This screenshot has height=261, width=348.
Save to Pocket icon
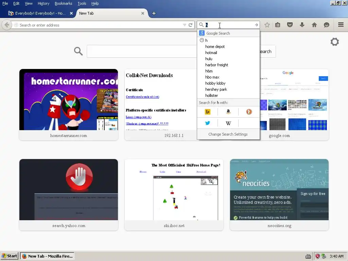pyautogui.click(x=290, y=25)
